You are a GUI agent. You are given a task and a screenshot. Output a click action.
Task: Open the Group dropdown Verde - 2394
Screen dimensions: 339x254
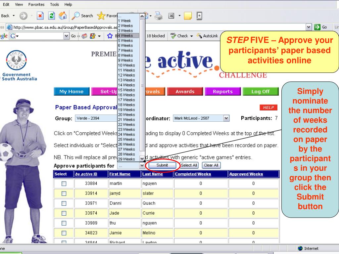96,118
